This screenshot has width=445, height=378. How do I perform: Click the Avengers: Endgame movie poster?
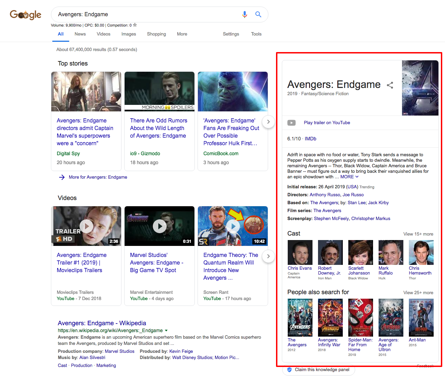[x=420, y=88]
